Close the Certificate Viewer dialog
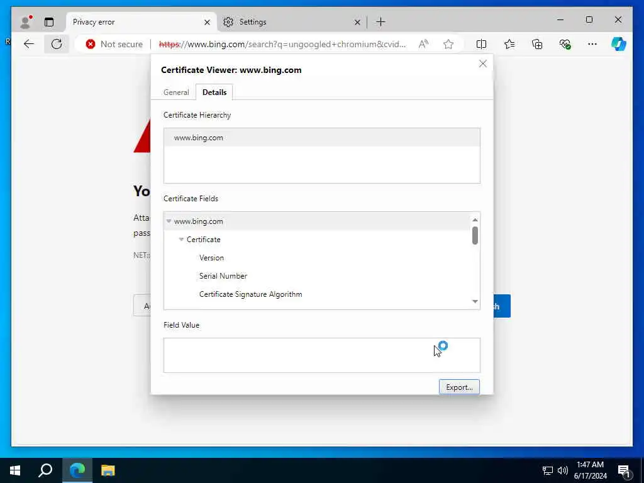 click(483, 64)
